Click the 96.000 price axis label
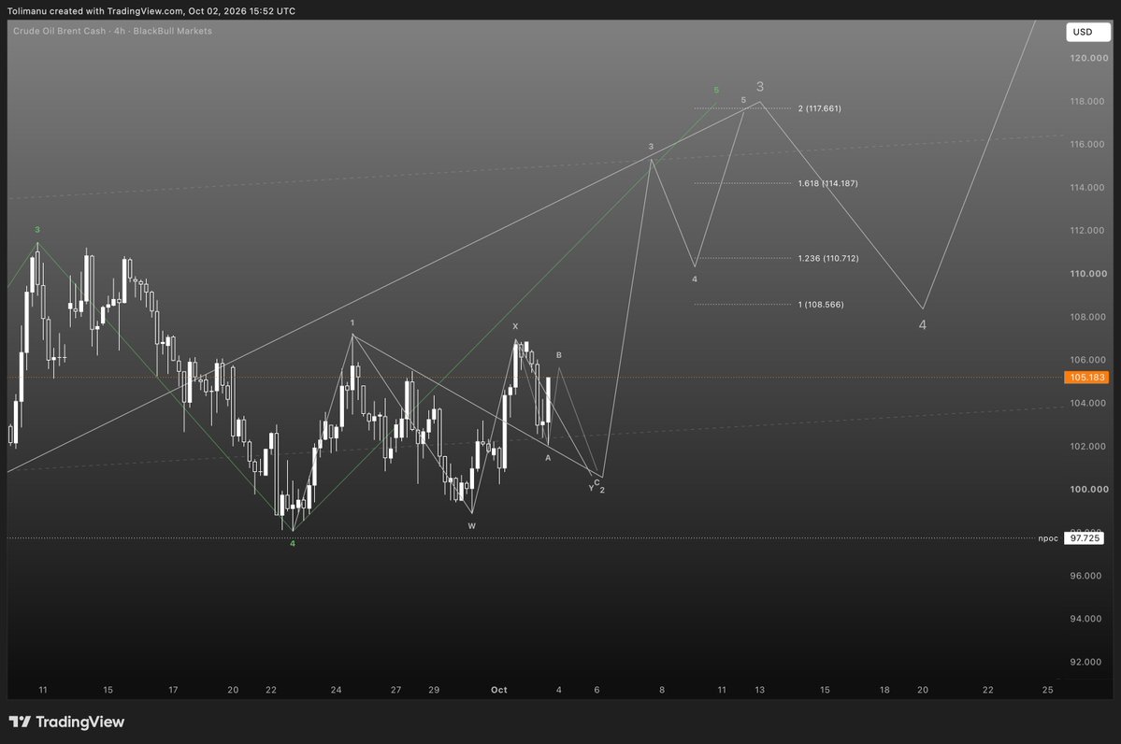This screenshot has width=1121, height=744. [1086, 576]
